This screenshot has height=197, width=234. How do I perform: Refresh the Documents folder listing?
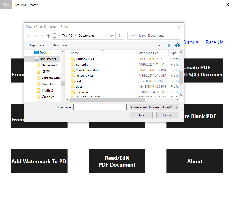[x=120, y=36]
